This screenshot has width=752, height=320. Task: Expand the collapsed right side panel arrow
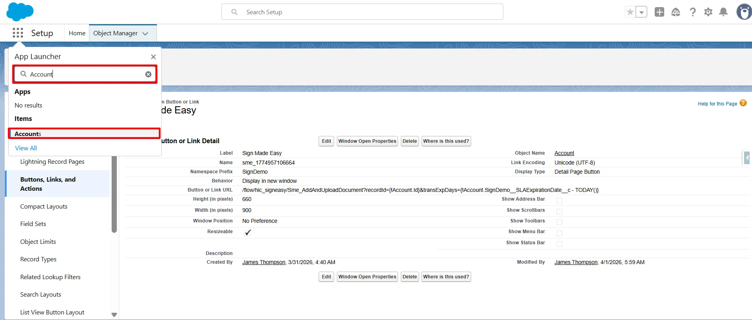coord(747,158)
